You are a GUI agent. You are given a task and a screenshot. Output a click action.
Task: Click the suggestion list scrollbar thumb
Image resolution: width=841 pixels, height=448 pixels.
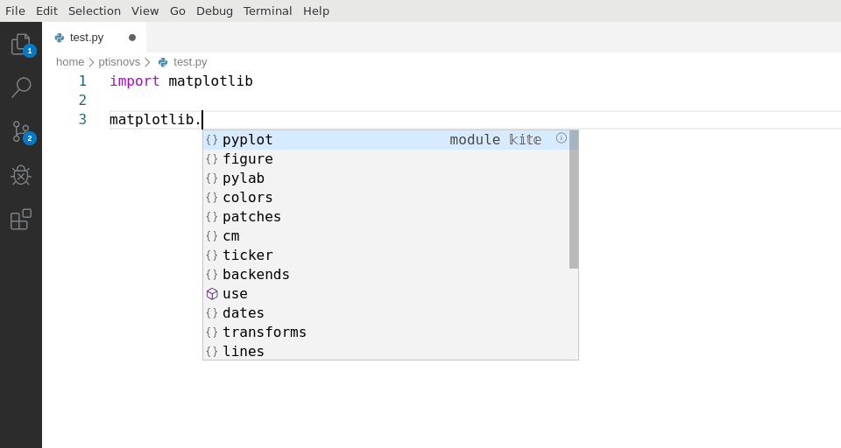click(574, 199)
